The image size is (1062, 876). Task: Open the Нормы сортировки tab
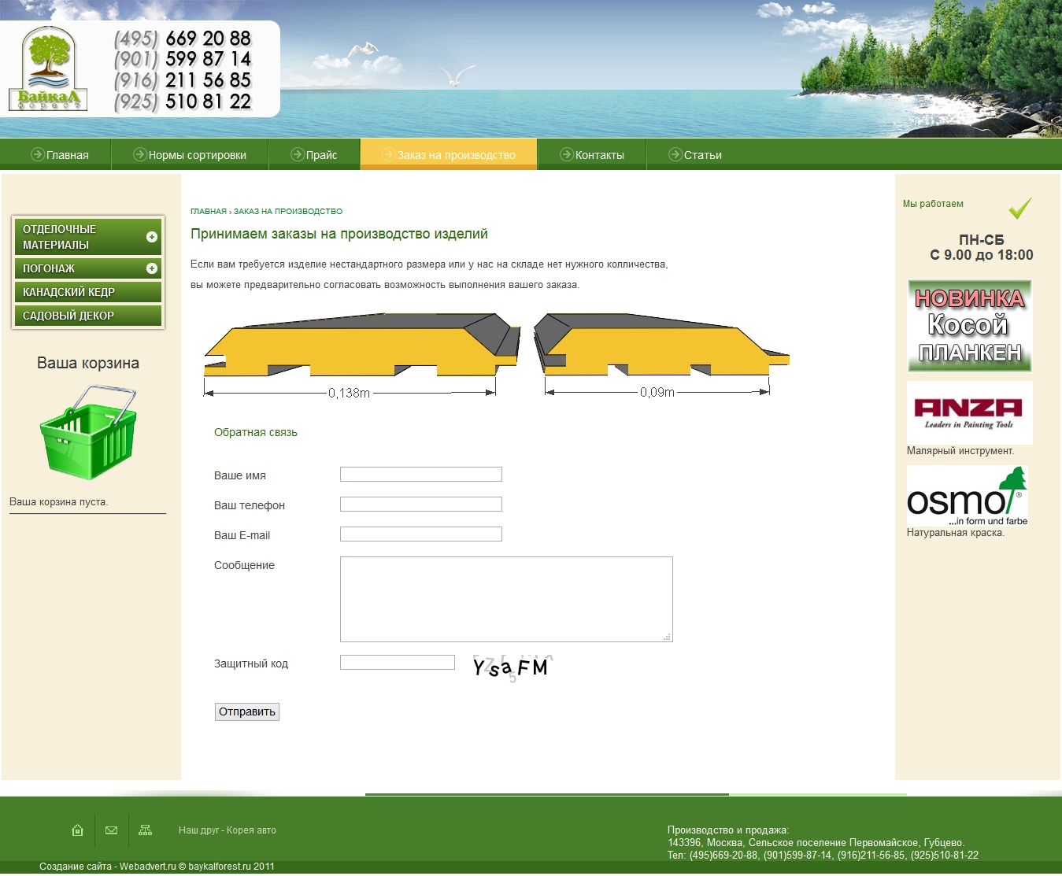[190, 155]
